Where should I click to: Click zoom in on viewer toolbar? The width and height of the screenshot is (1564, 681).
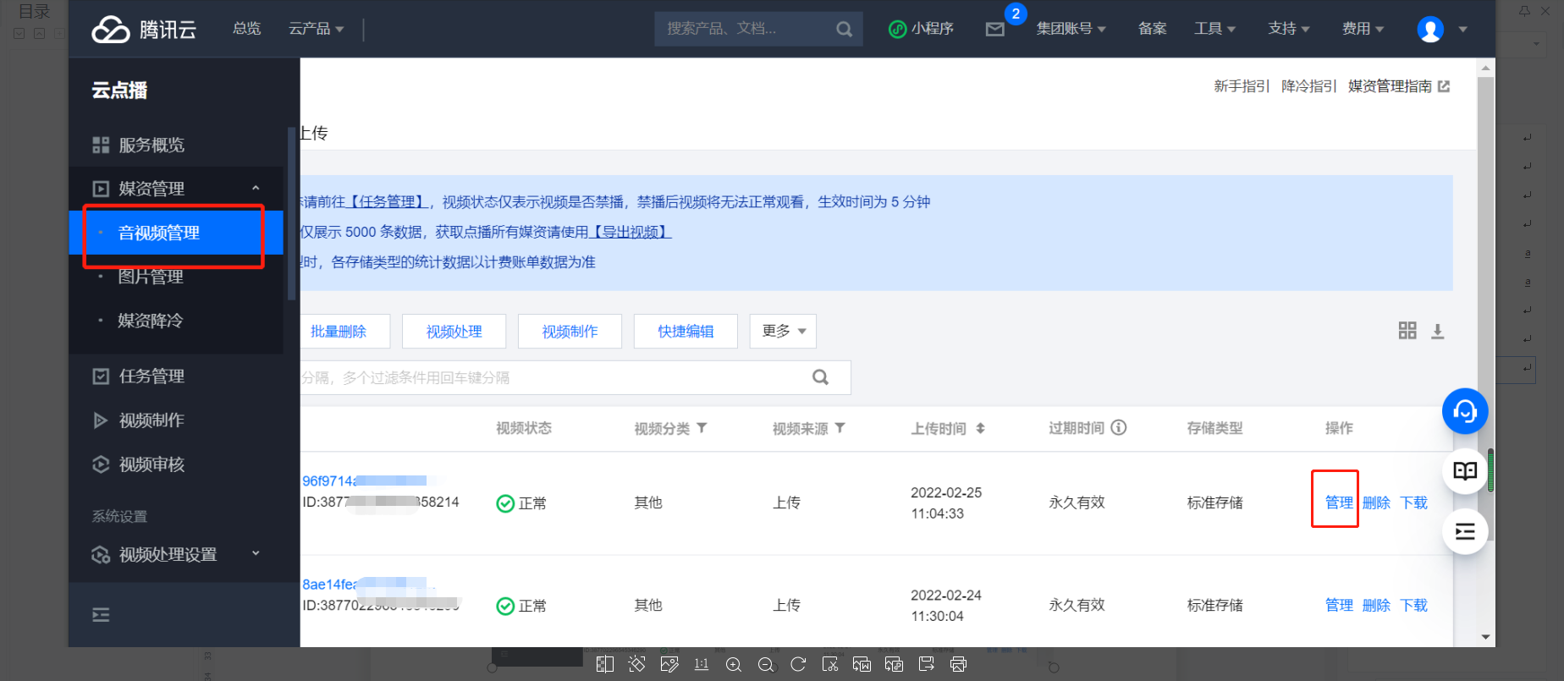tap(734, 665)
